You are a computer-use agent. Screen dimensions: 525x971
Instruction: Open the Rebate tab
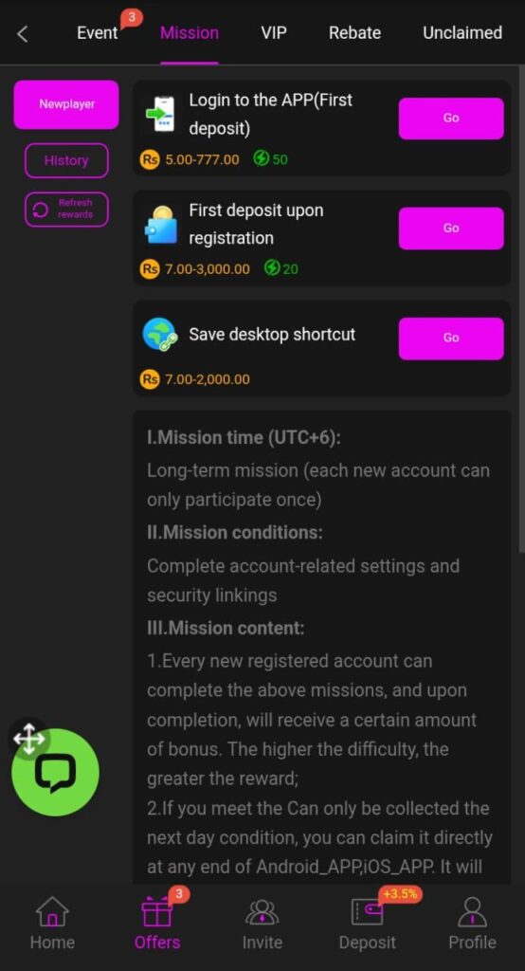[x=354, y=33]
